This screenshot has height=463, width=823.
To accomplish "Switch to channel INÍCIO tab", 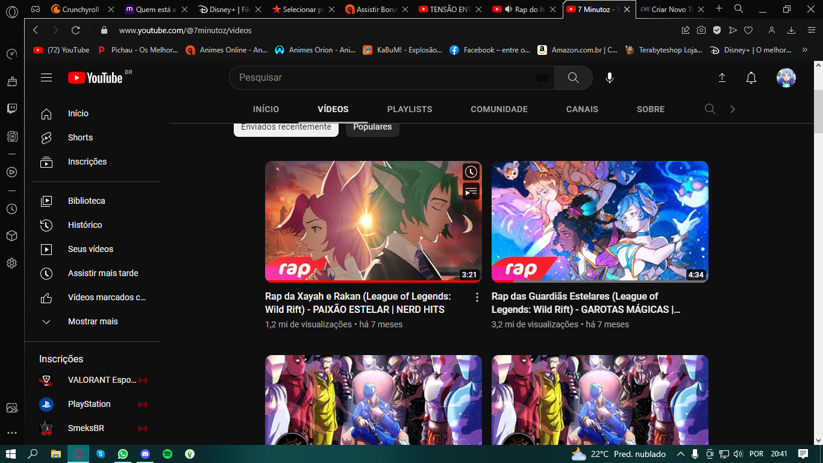I will click(x=266, y=109).
